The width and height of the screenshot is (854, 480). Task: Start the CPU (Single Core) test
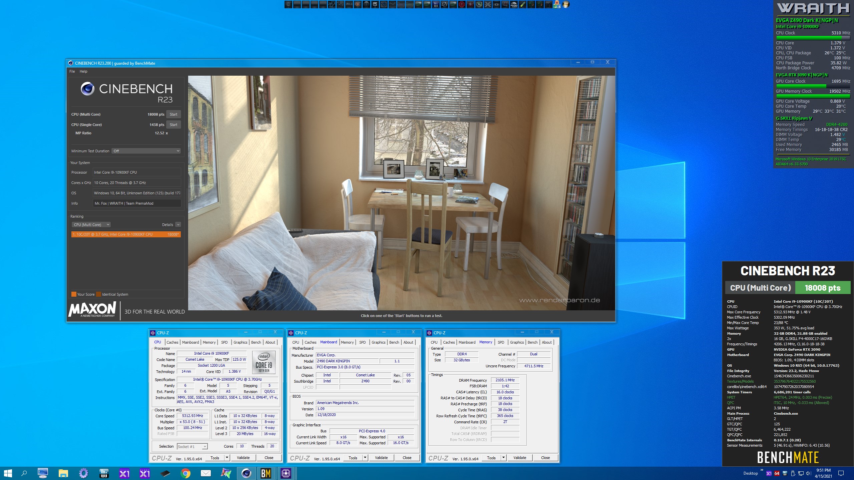tap(173, 125)
